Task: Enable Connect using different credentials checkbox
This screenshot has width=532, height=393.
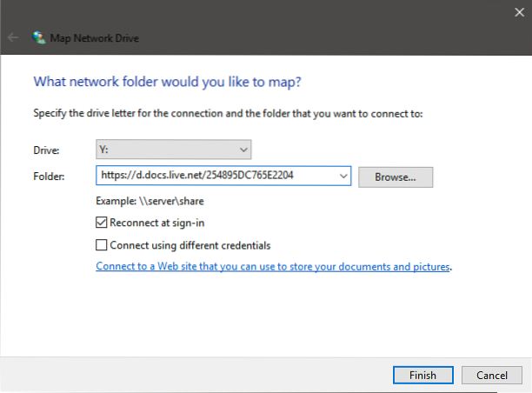Action: point(103,245)
